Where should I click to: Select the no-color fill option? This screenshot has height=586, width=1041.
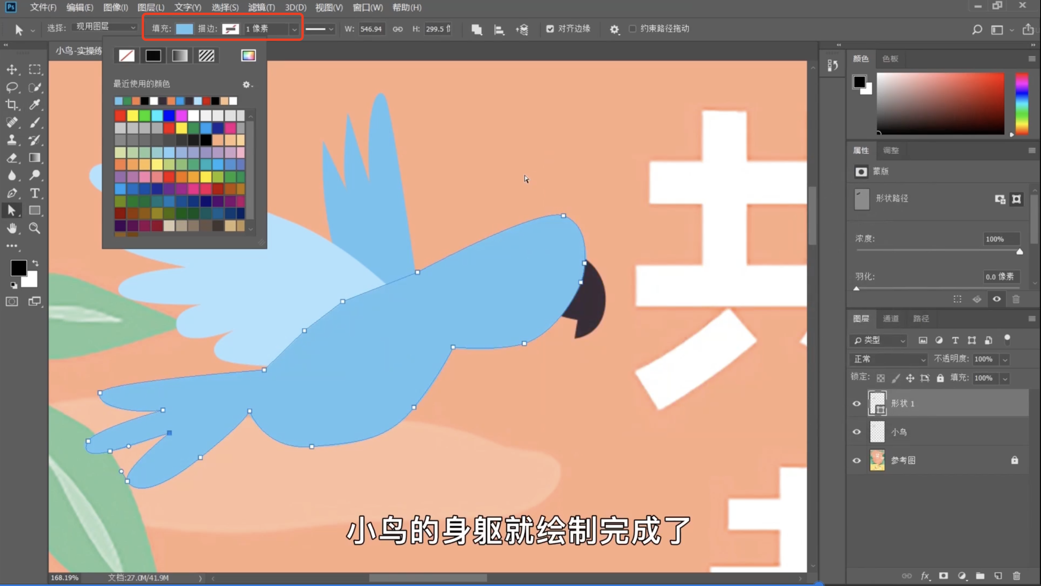[126, 55]
